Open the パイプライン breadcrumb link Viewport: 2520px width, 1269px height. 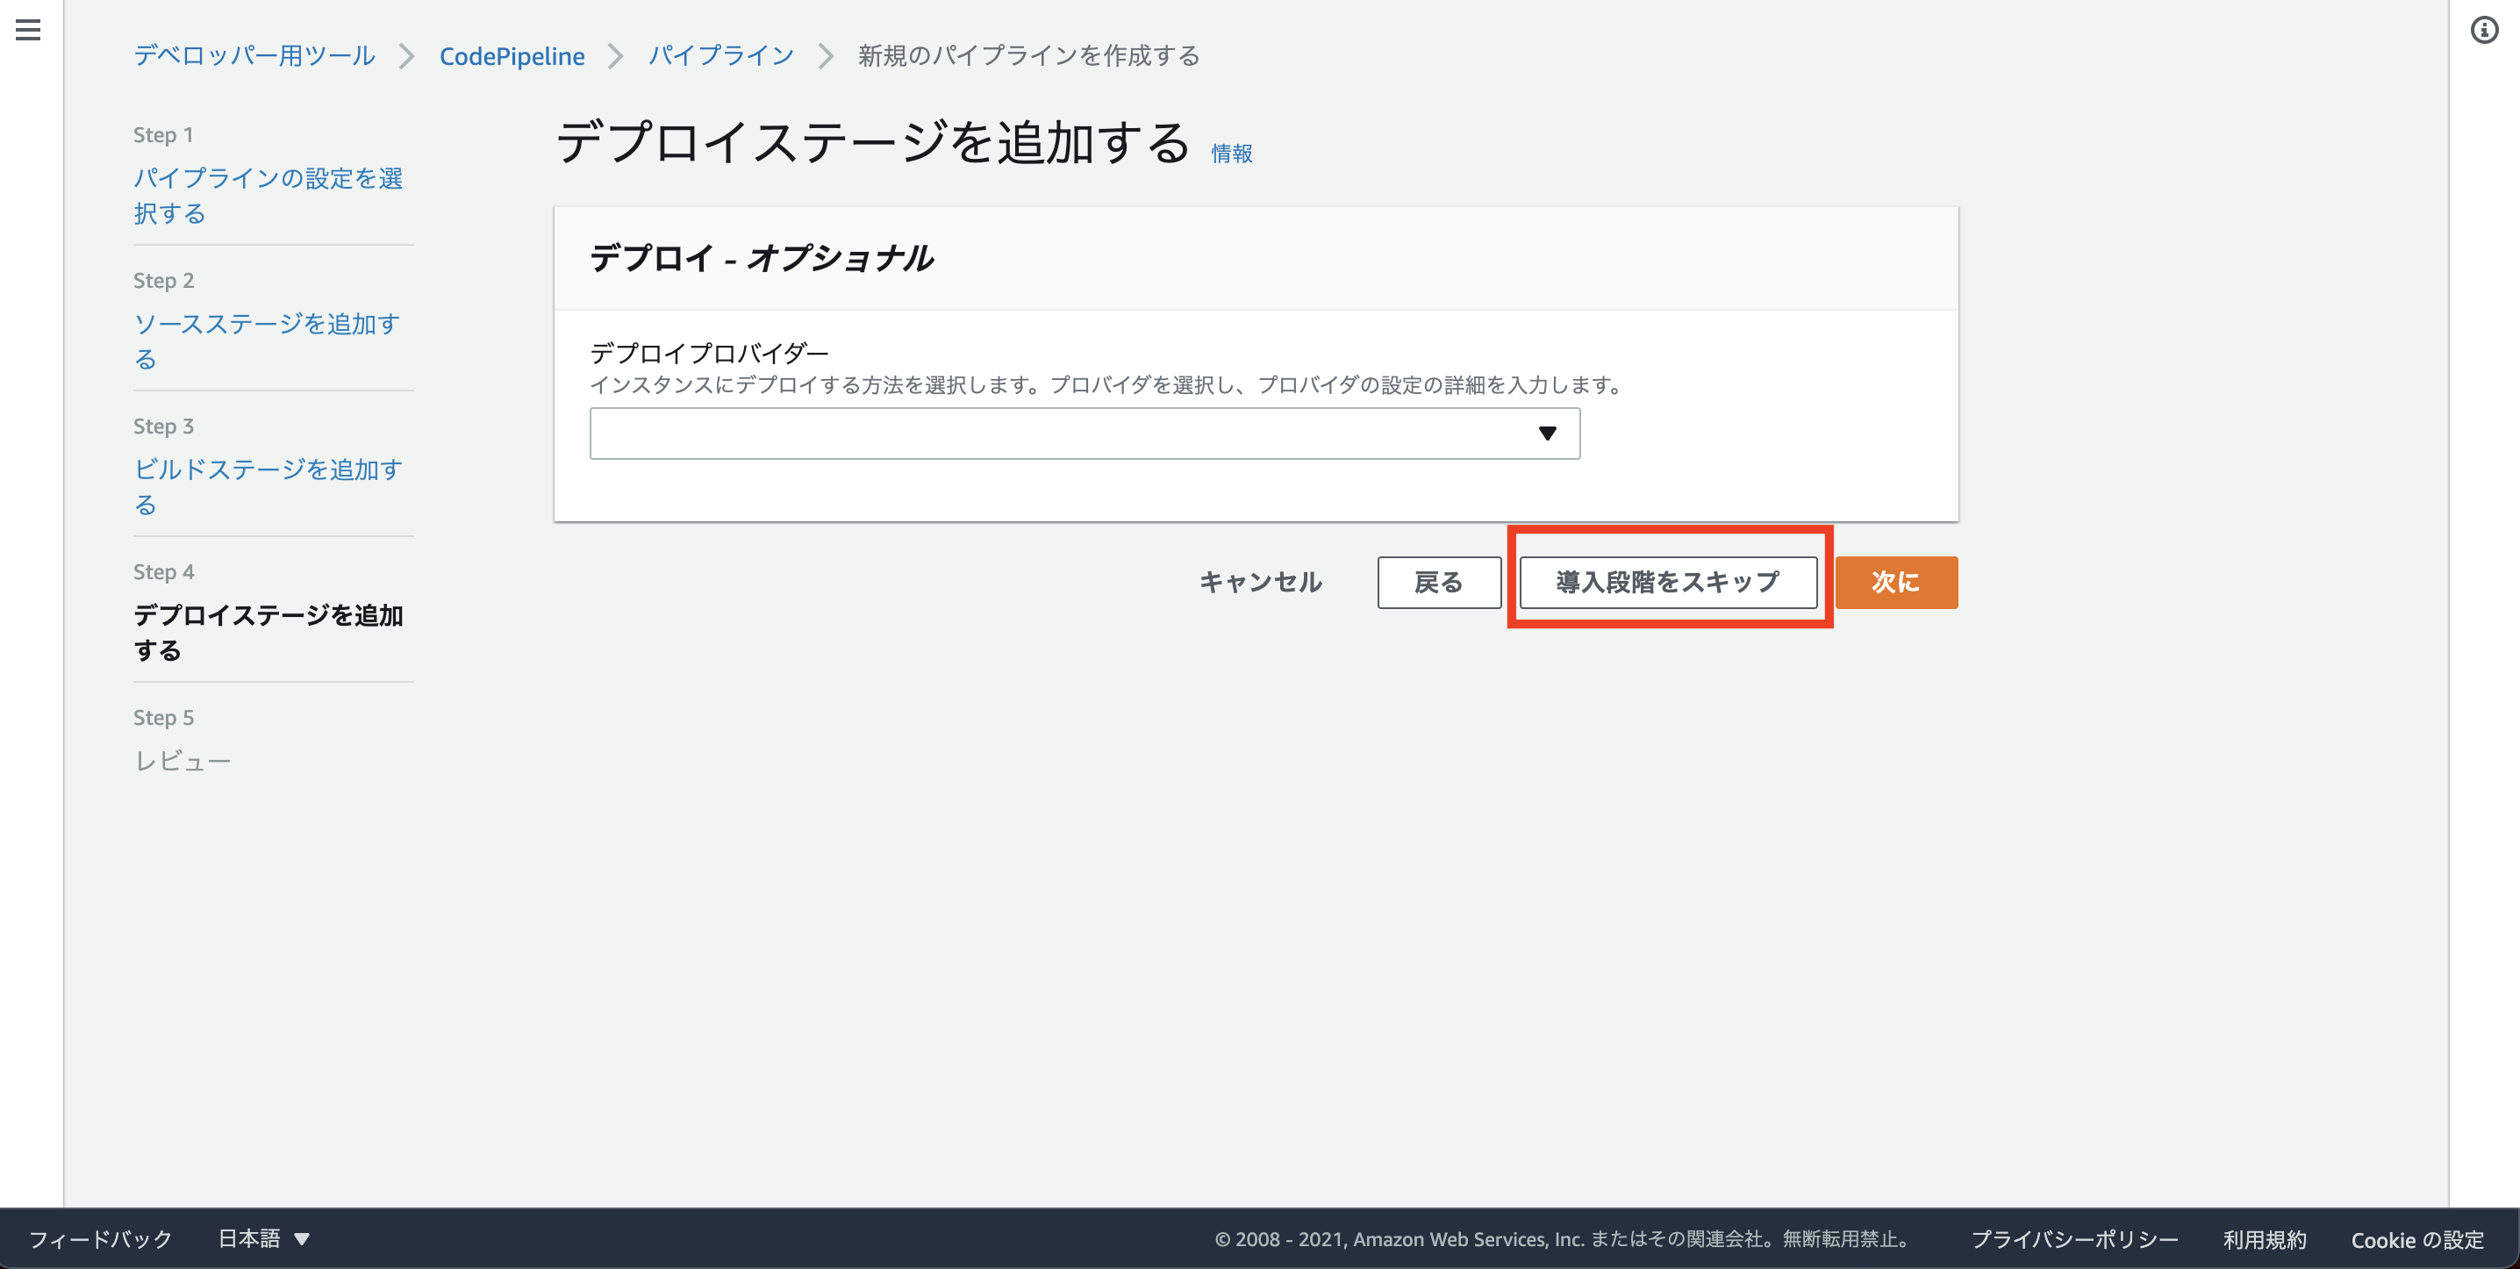click(x=721, y=56)
